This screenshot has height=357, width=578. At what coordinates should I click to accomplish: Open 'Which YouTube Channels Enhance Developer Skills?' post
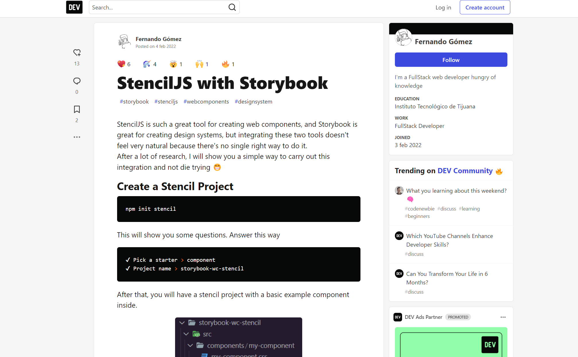pos(449,240)
